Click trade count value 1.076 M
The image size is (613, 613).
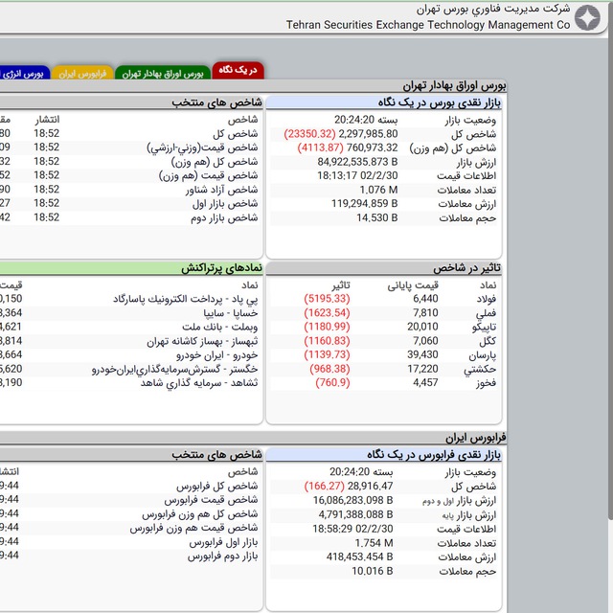tap(378, 190)
